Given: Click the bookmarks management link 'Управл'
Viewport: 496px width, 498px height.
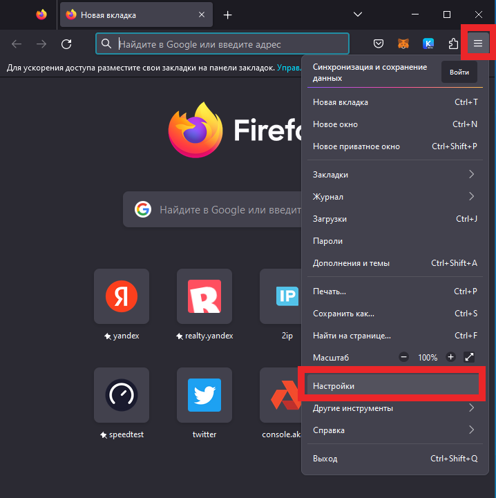Looking at the screenshot, I should pos(289,68).
